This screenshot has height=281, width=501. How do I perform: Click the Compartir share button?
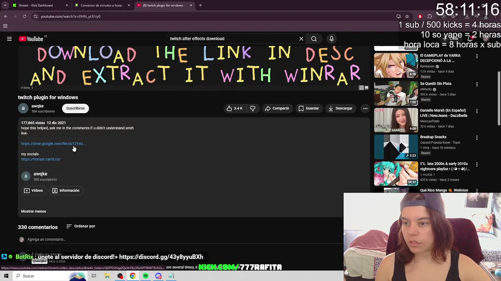point(277,108)
